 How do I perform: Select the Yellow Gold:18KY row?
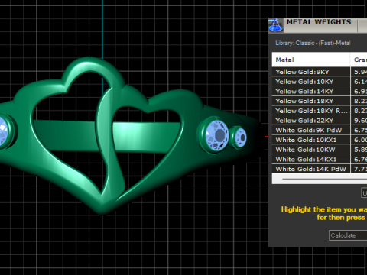pos(320,101)
